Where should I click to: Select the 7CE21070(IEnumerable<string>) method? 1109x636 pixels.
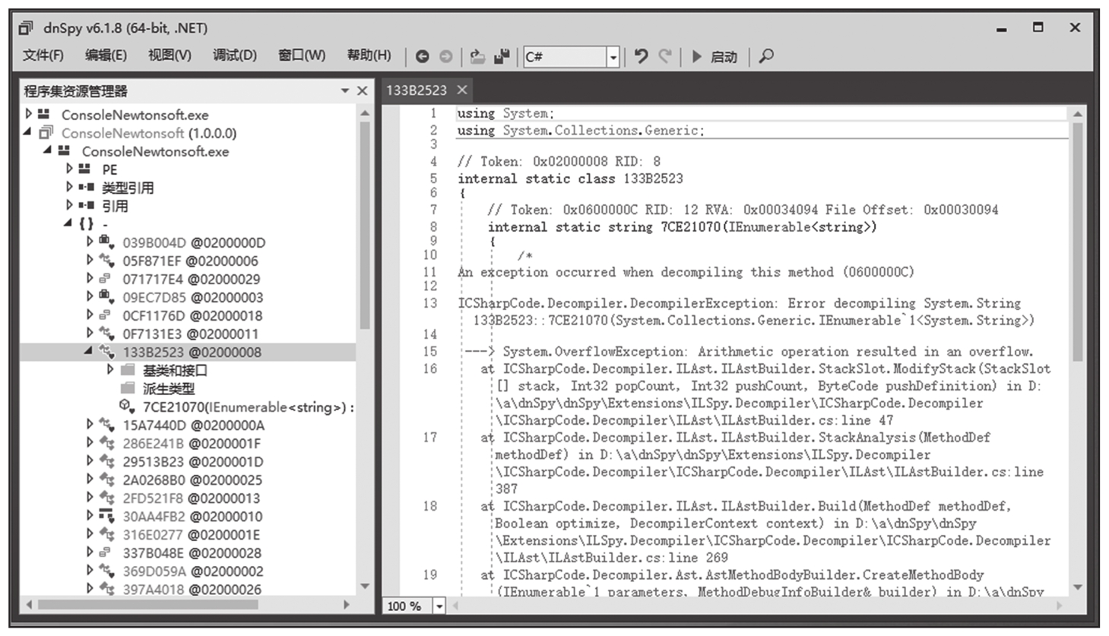click(248, 407)
